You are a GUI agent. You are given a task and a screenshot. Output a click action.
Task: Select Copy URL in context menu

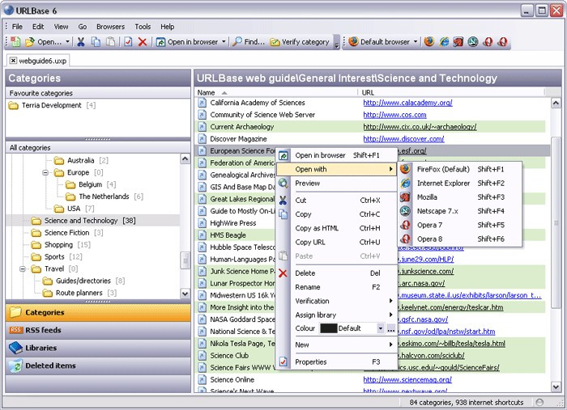(337, 242)
